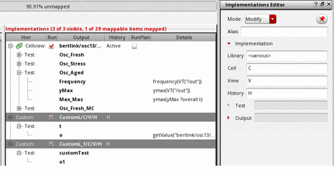The width and height of the screenshot is (335, 169).
Task: Click the ymax(VT("/out")) details cell
Action: (172, 91)
